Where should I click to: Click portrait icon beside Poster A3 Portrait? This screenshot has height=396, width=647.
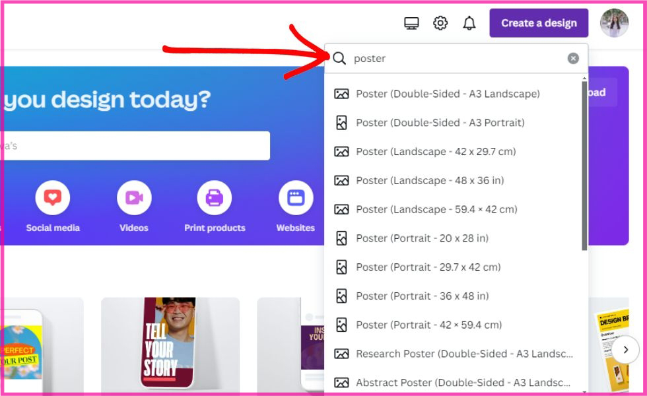341,123
